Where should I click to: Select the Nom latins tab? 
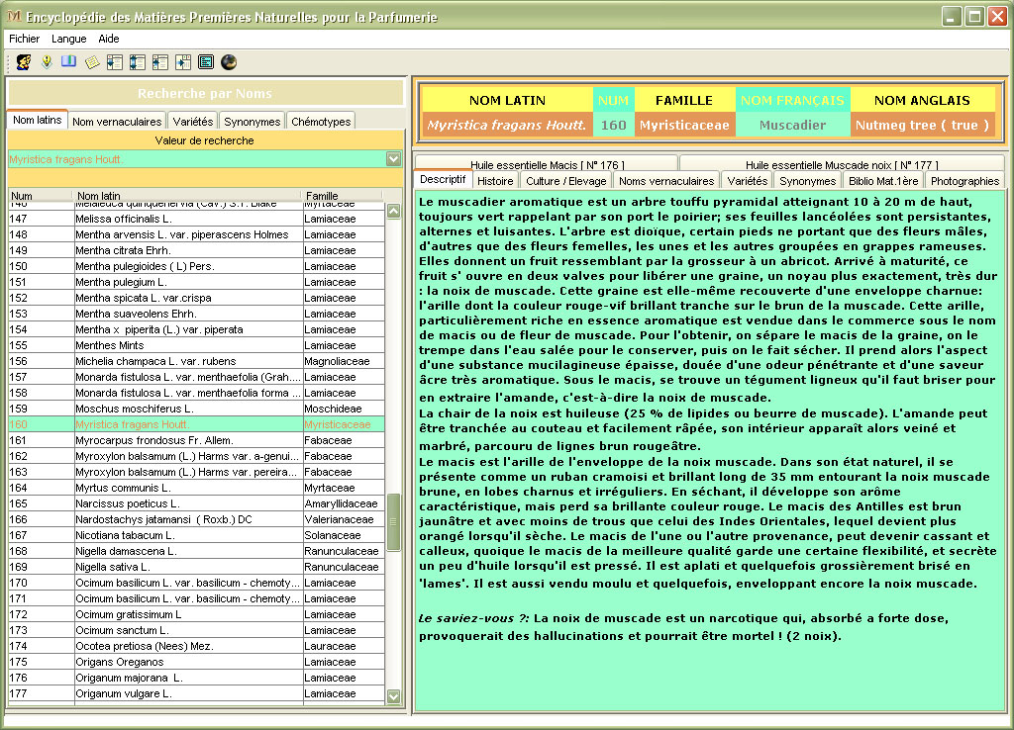tap(37, 120)
